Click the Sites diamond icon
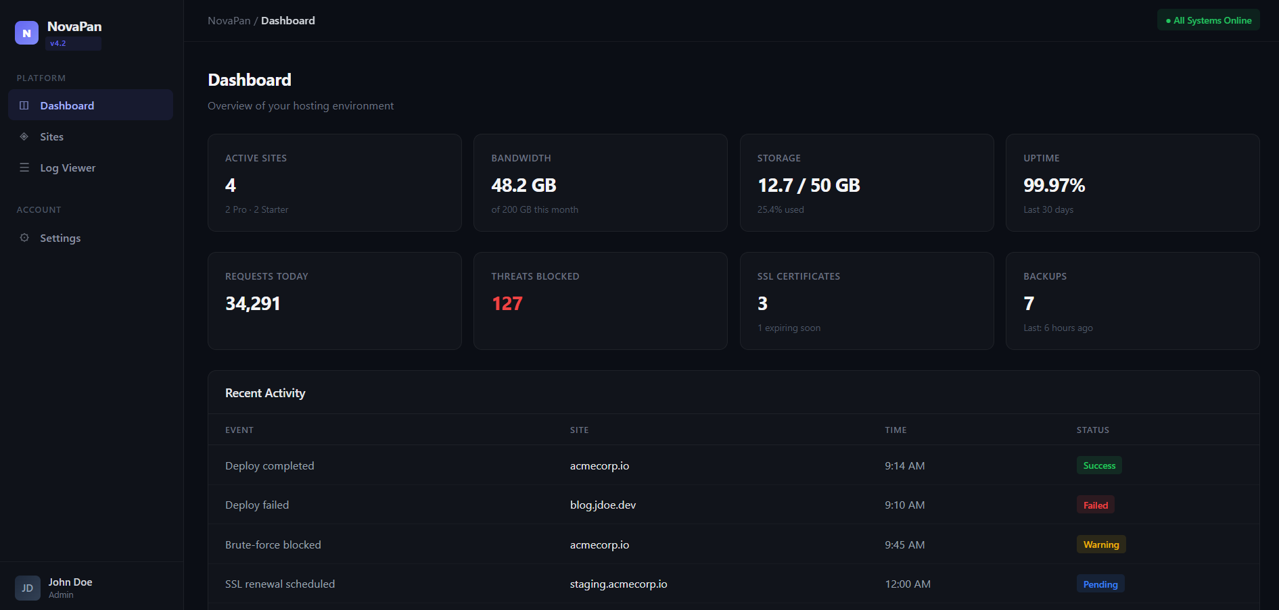 24,136
